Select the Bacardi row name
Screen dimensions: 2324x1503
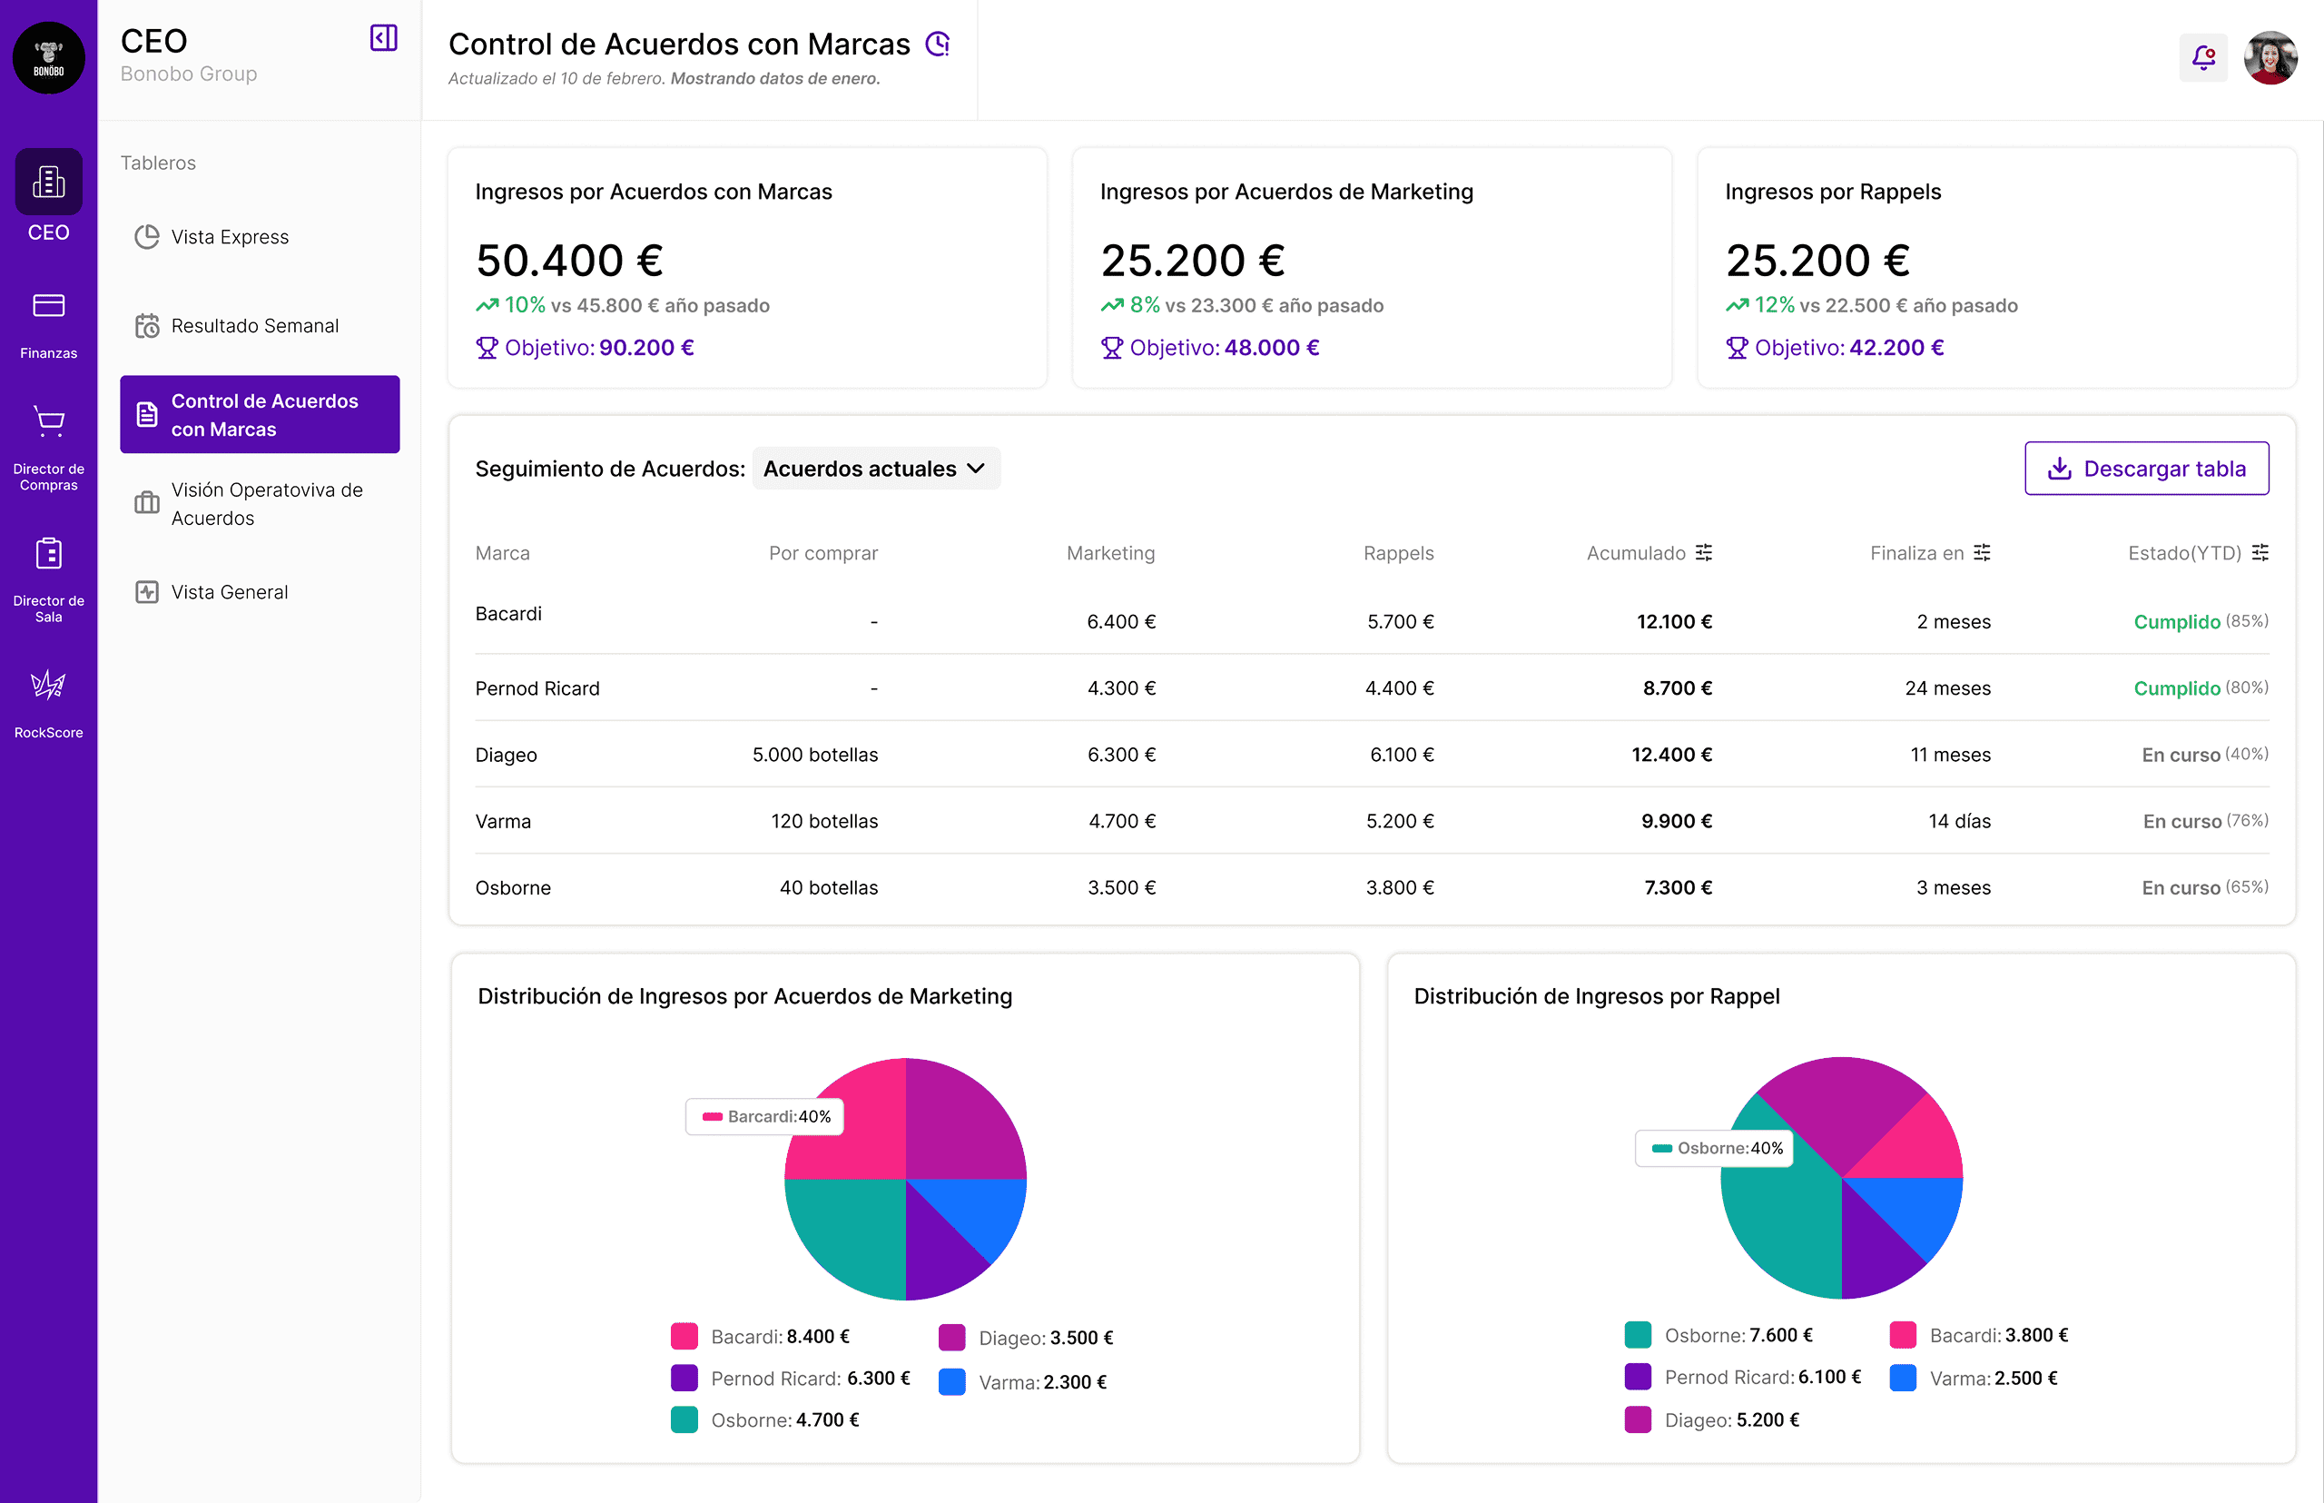point(508,614)
